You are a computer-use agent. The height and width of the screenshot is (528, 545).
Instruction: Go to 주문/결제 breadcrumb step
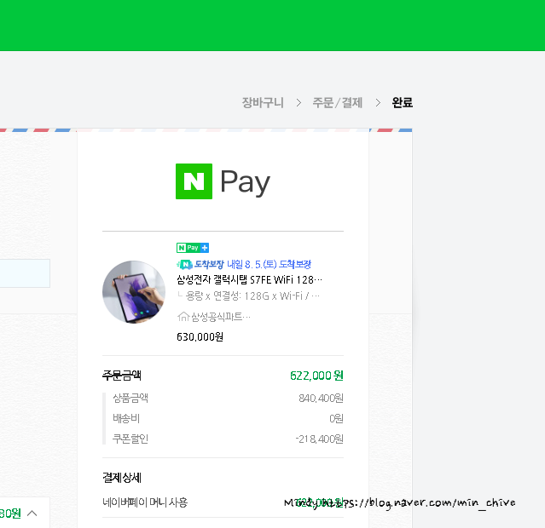[338, 102]
